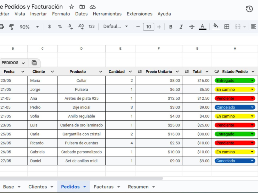Open Jorge's En camino status chip

[235, 89]
